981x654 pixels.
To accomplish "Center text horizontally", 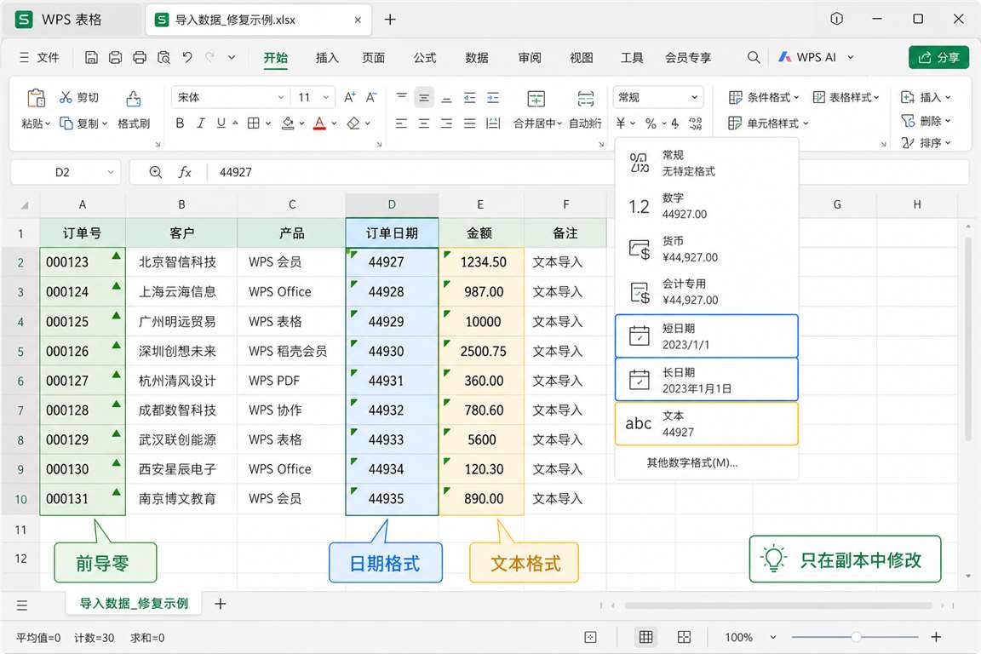I will pyautogui.click(x=424, y=123).
